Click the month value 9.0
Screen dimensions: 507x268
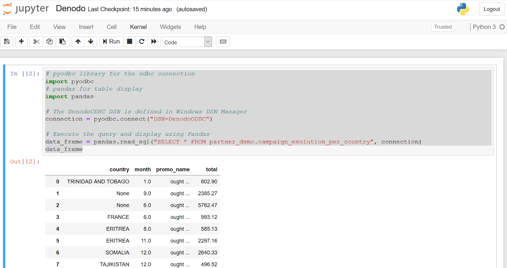click(x=147, y=193)
